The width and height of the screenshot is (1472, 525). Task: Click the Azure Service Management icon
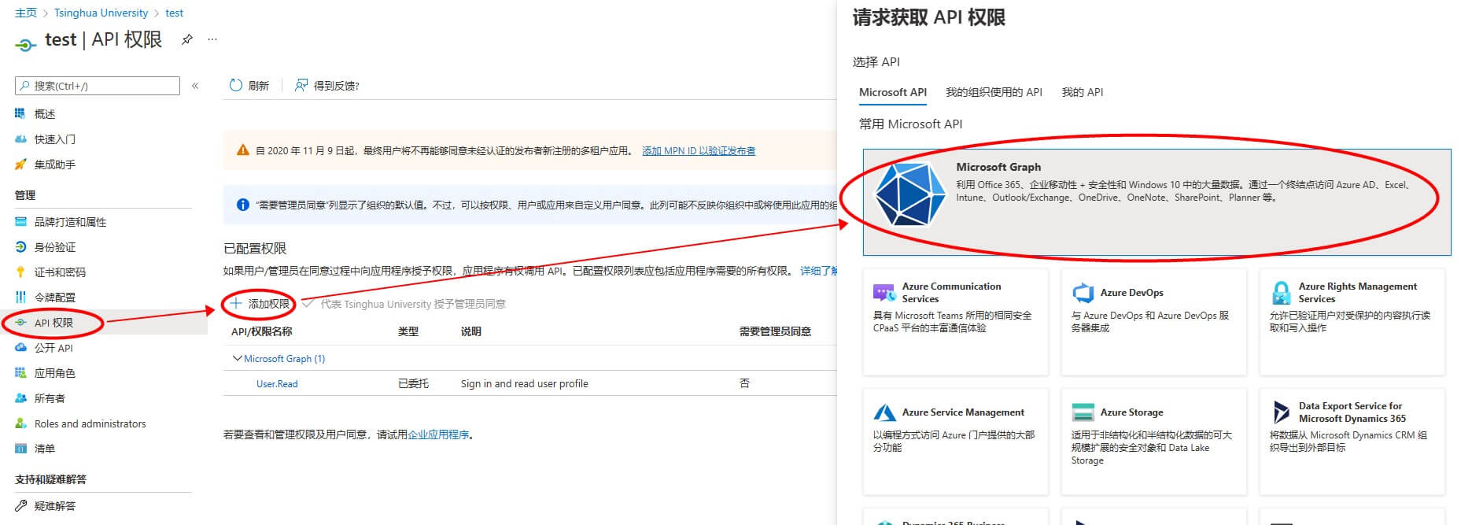pos(885,412)
